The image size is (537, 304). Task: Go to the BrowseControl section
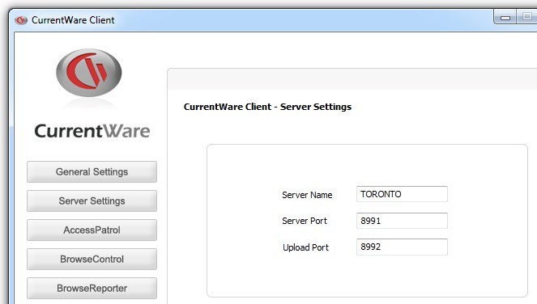[92, 259]
